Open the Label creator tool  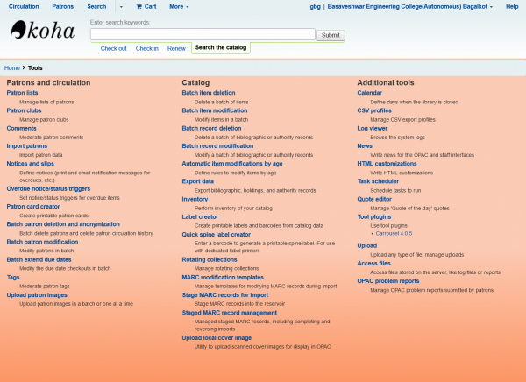[x=200, y=216]
